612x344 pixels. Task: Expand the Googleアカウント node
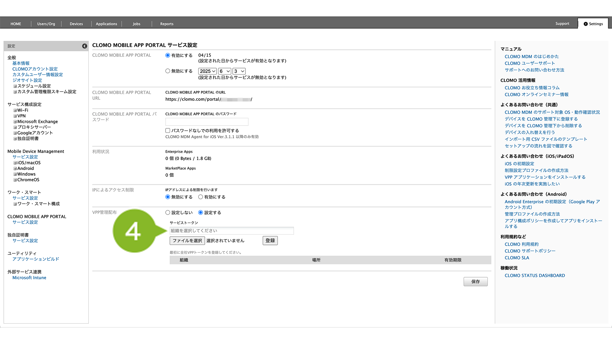(x=15, y=133)
